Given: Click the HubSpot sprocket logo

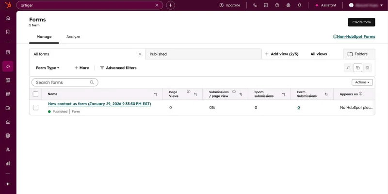Looking at the screenshot, I should click(8, 5).
